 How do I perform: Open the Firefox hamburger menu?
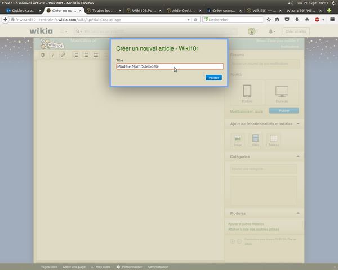tap(332, 20)
